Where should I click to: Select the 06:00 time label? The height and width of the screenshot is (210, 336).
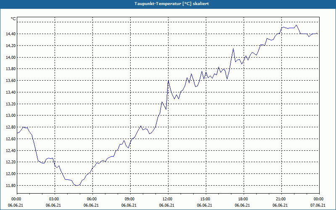pos(92,199)
